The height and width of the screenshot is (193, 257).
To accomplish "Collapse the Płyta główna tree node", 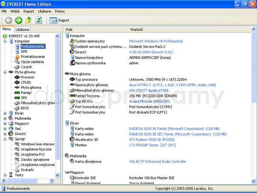I will (x=5, y=72).
